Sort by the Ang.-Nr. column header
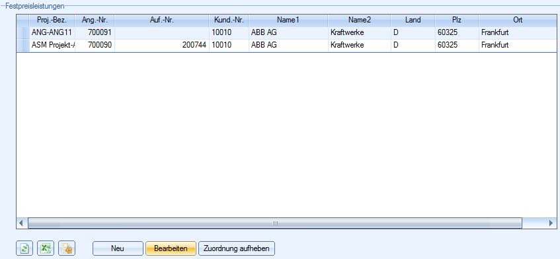This screenshot has height=259, width=560. coord(95,20)
